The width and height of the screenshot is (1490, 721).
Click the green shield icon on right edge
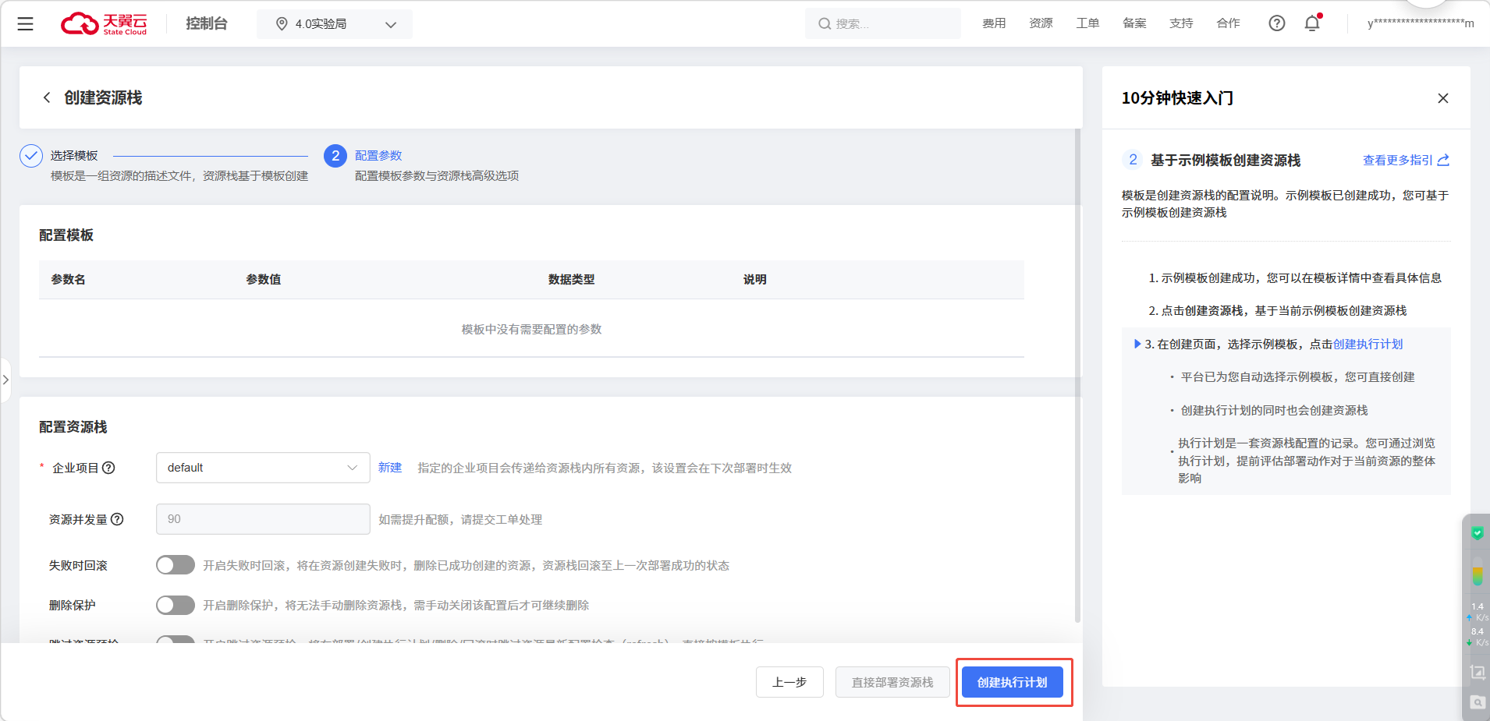point(1477,533)
